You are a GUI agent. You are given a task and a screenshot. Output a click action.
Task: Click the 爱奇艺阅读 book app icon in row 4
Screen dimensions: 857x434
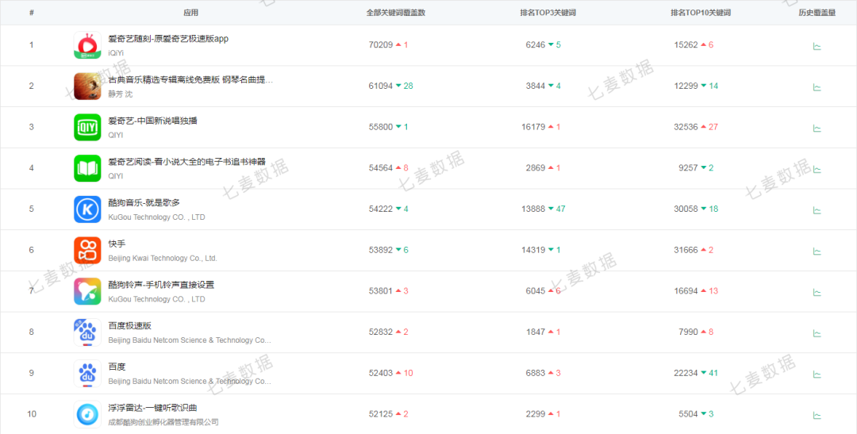click(87, 168)
